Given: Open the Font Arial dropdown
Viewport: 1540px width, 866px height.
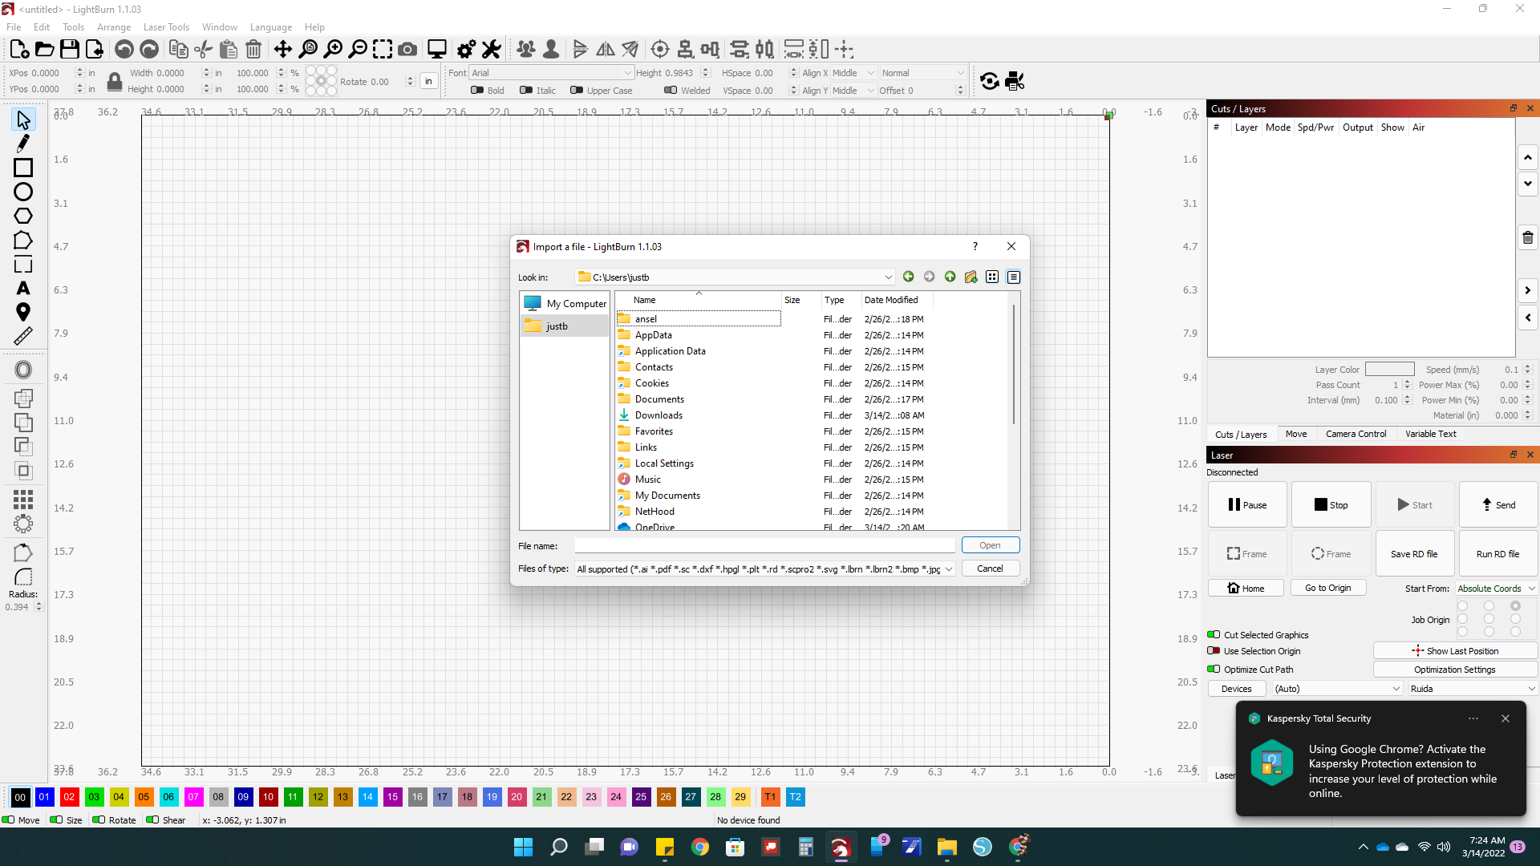Looking at the screenshot, I should point(552,73).
